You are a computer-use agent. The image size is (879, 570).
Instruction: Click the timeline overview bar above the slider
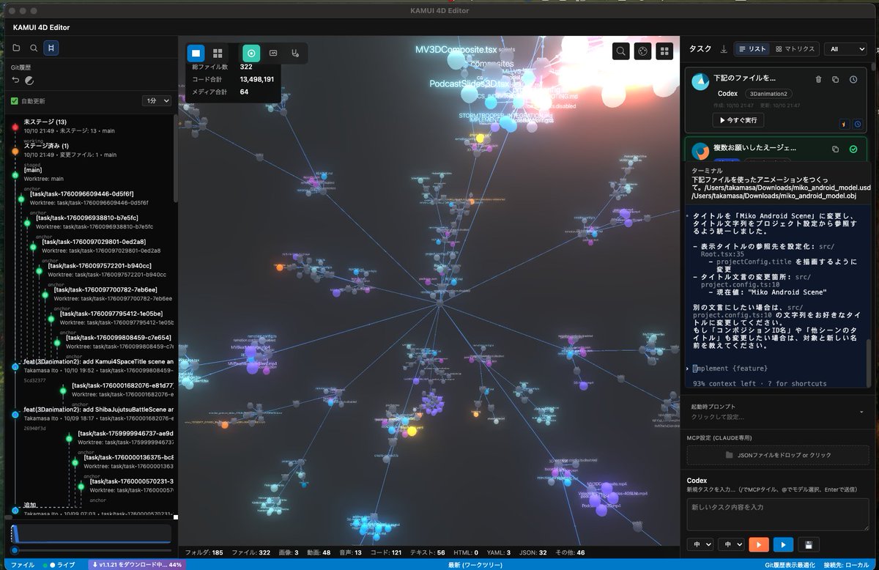91,533
